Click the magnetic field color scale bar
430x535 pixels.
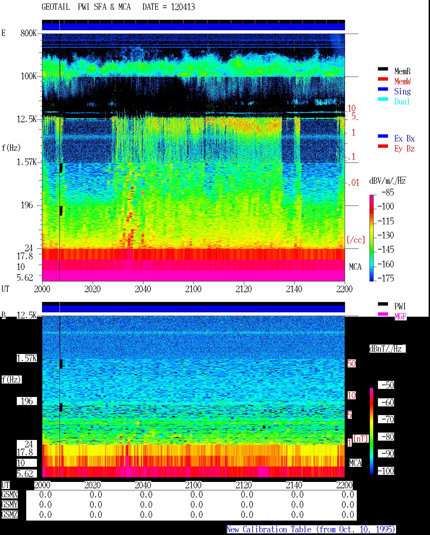coord(371,431)
